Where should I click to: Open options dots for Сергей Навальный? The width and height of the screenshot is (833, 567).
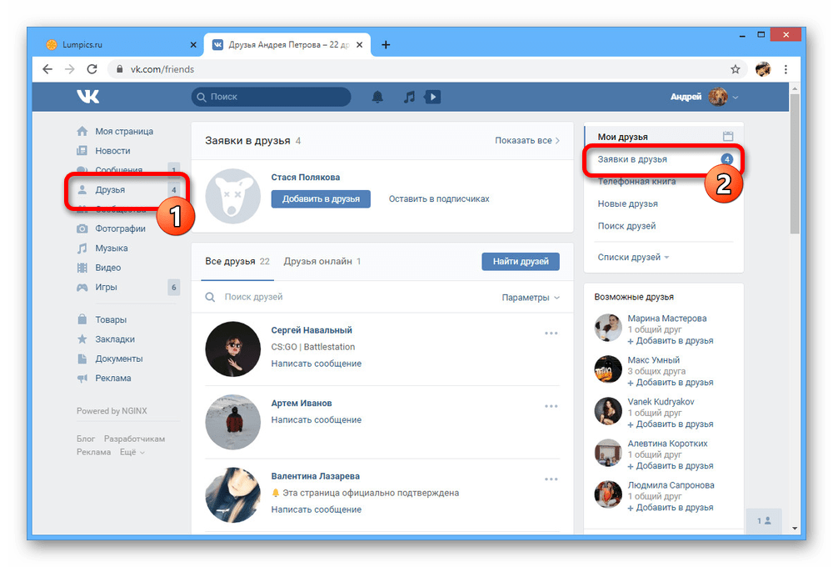point(551,334)
